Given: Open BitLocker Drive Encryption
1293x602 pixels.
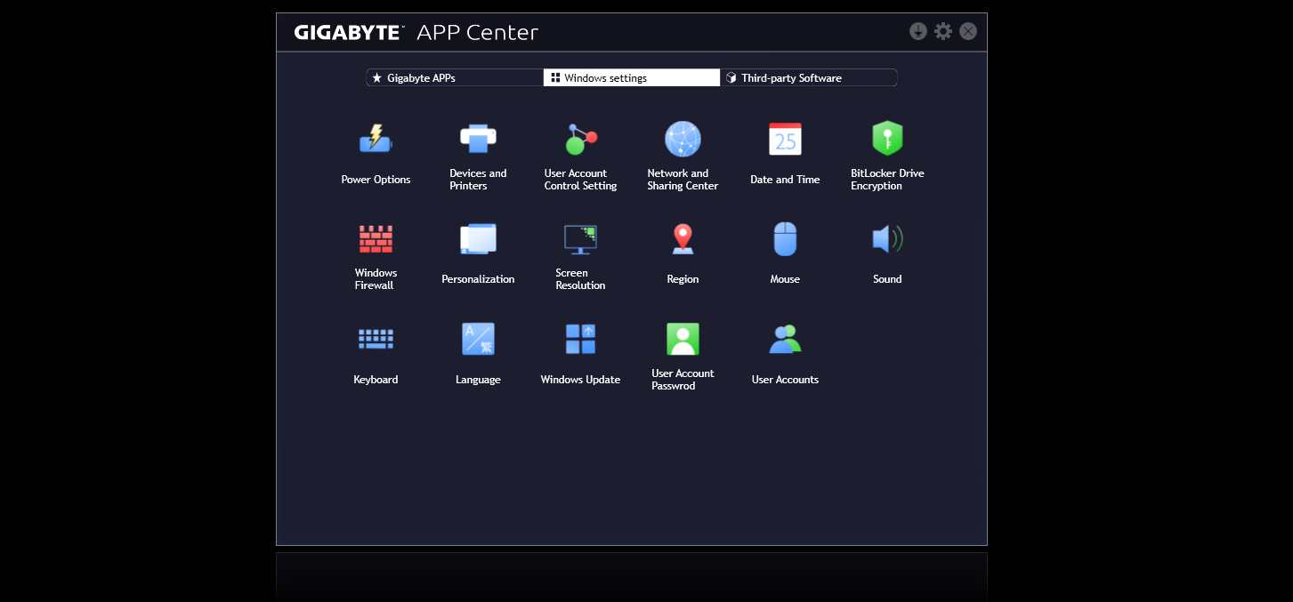Looking at the screenshot, I should pos(887,140).
